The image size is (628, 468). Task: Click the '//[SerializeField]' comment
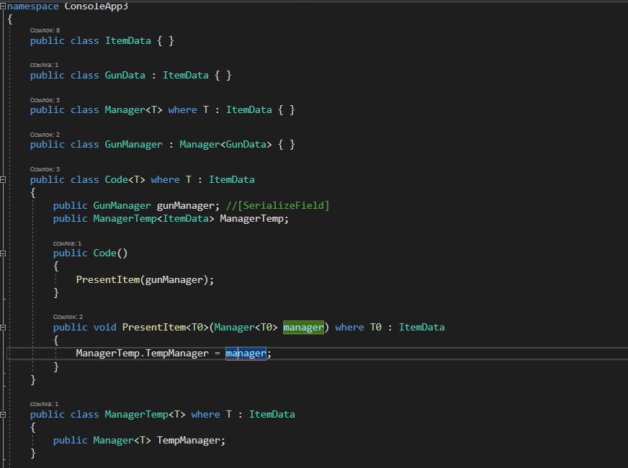coord(277,206)
